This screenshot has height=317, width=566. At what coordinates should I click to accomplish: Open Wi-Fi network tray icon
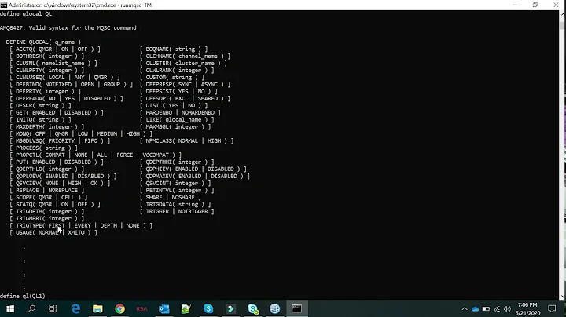497,309
